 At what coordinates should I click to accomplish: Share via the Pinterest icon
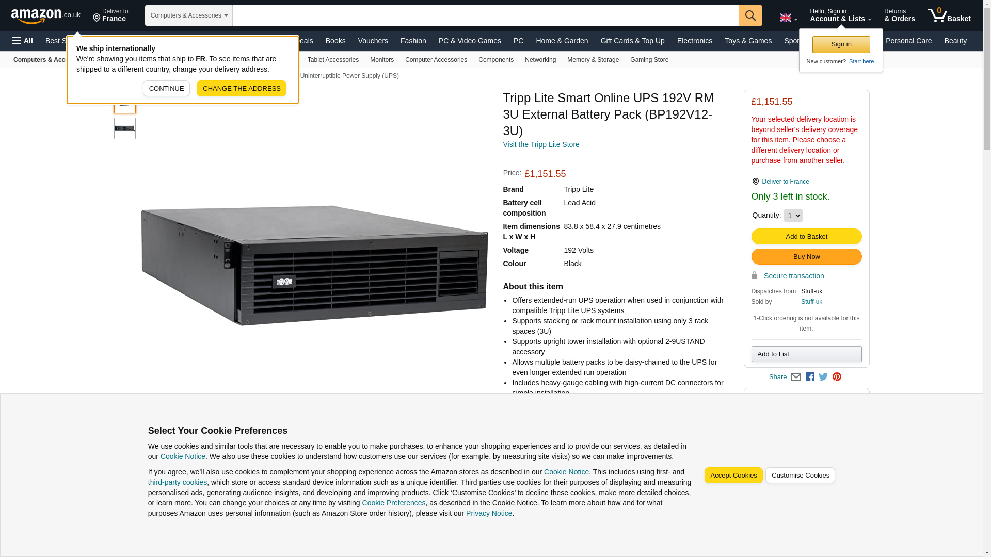pyautogui.click(x=837, y=377)
